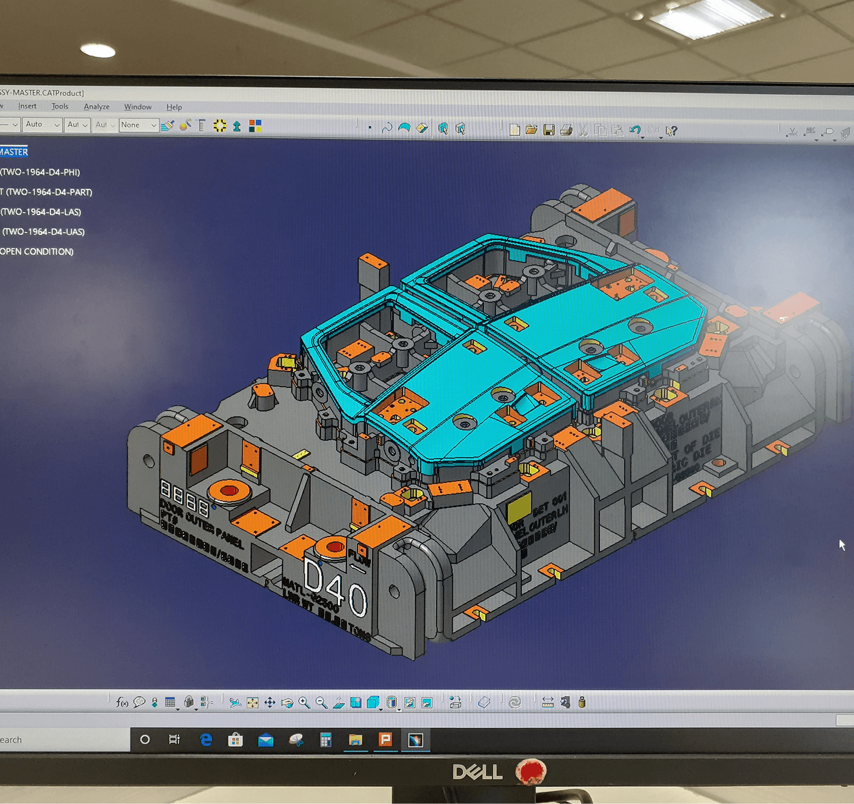Click the padlock icon in bottom toolbar
The width and height of the screenshot is (854, 804).
coord(188,702)
